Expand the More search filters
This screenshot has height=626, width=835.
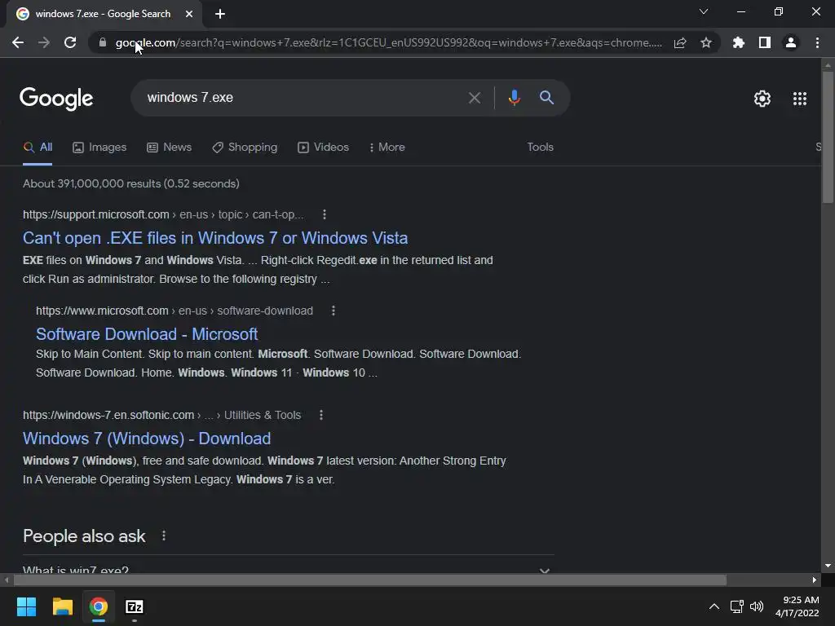(x=387, y=148)
